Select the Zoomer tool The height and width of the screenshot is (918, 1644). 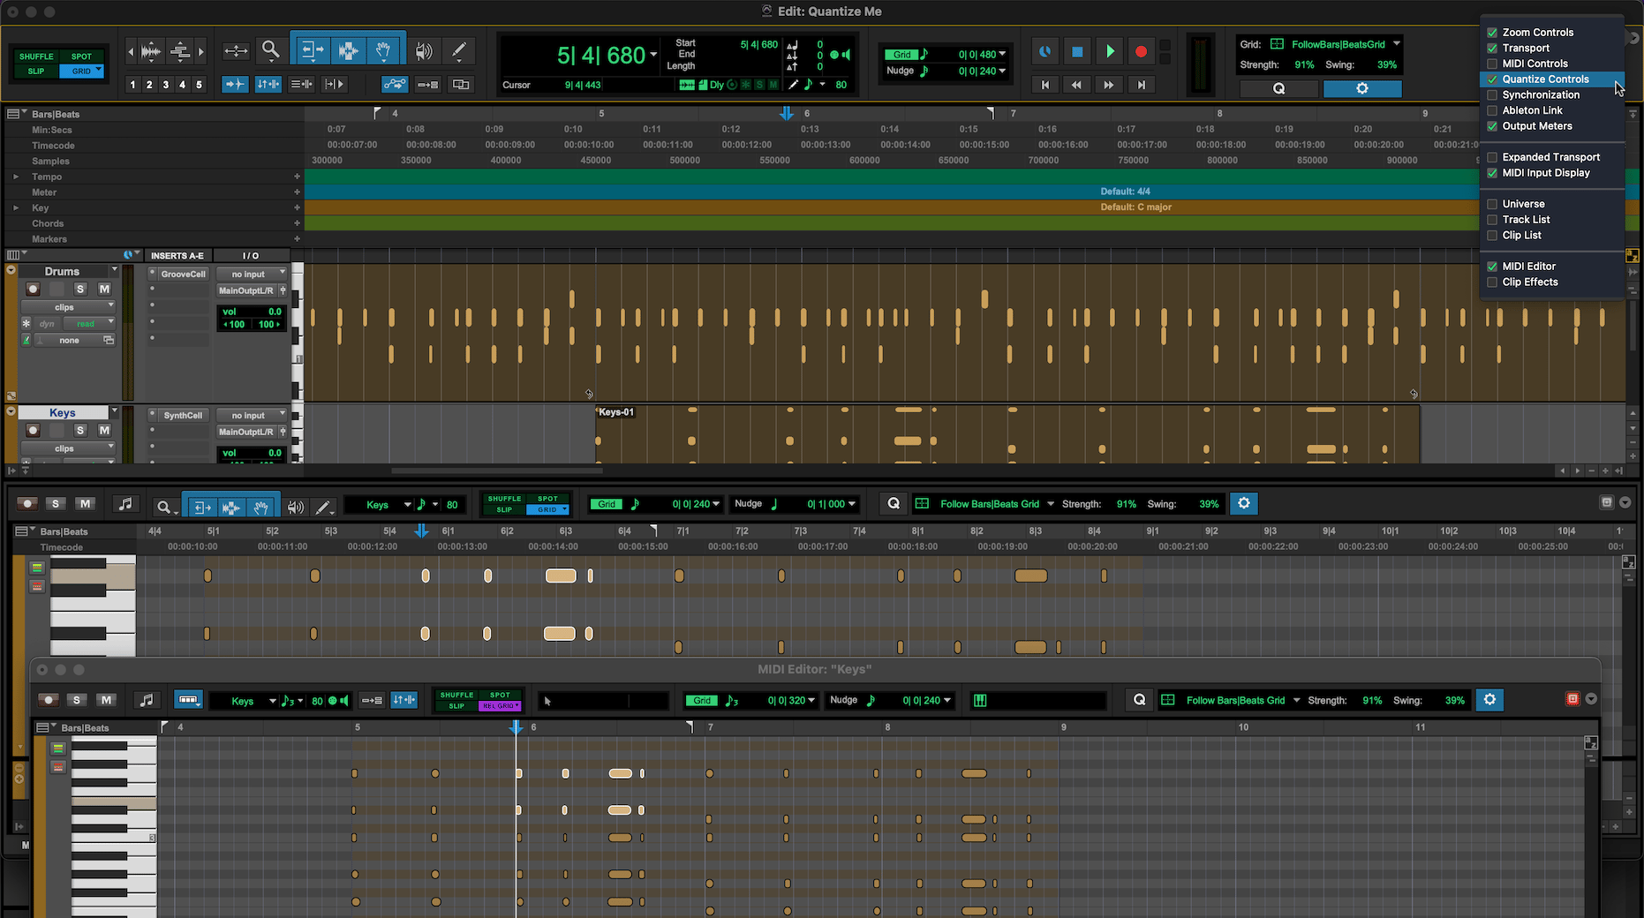click(270, 51)
